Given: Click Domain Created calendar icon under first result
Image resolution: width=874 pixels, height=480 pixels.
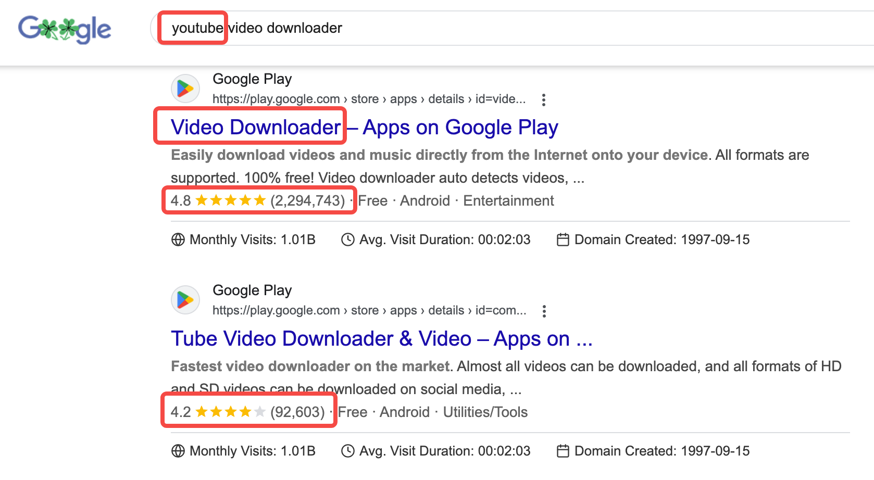Looking at the screenshot, I should tap(563, 239).
